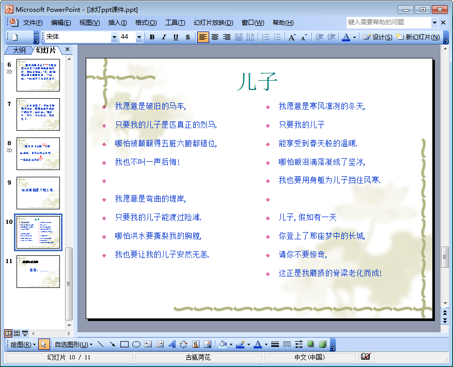Decrease font size
453x367 pixels.
tap(304, 37)
